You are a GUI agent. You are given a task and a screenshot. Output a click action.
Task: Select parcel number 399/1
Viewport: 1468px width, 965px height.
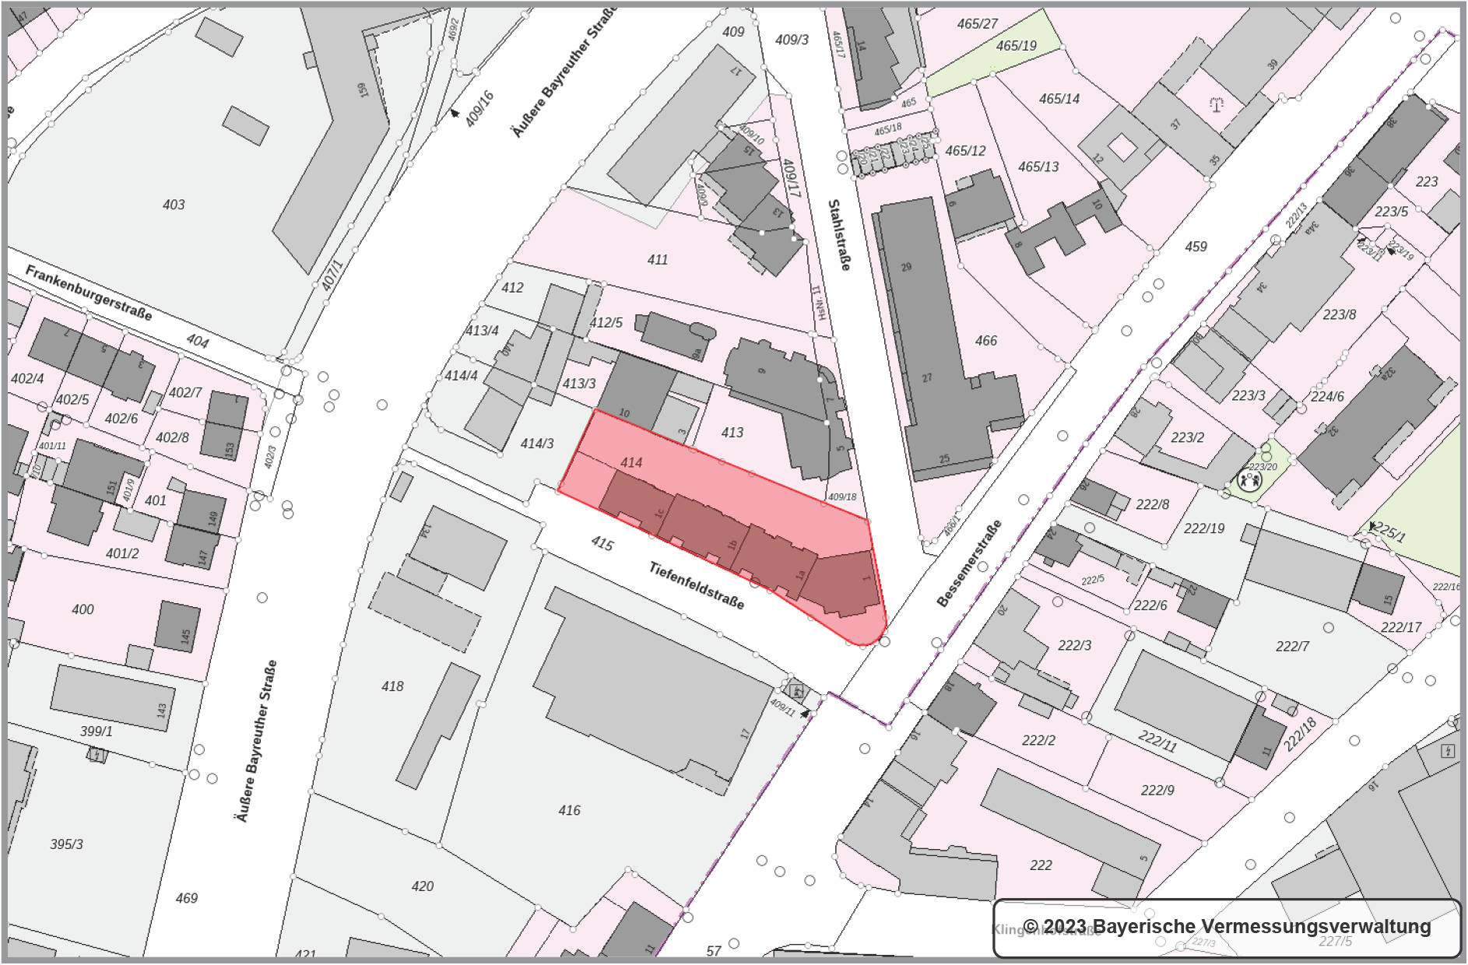[x=97, y=732]
